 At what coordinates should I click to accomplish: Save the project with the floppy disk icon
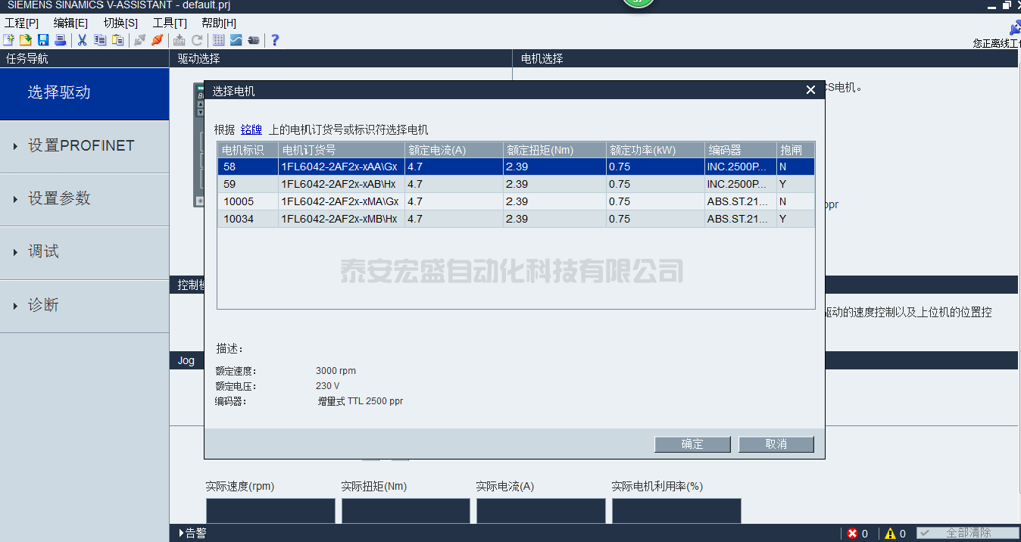tap(43, 40)
